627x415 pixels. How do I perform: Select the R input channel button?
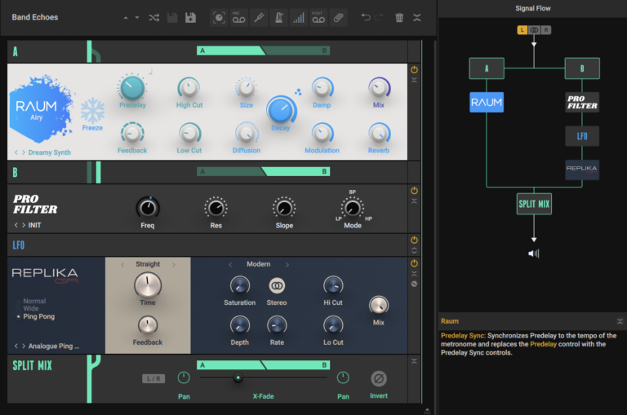click(x=546, y=30)
